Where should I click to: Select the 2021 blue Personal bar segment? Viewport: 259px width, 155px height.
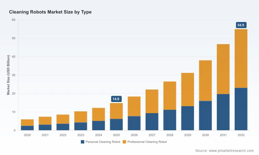tap(45, 128)
